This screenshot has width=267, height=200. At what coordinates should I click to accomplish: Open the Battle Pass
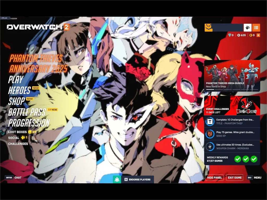(27, 112)
